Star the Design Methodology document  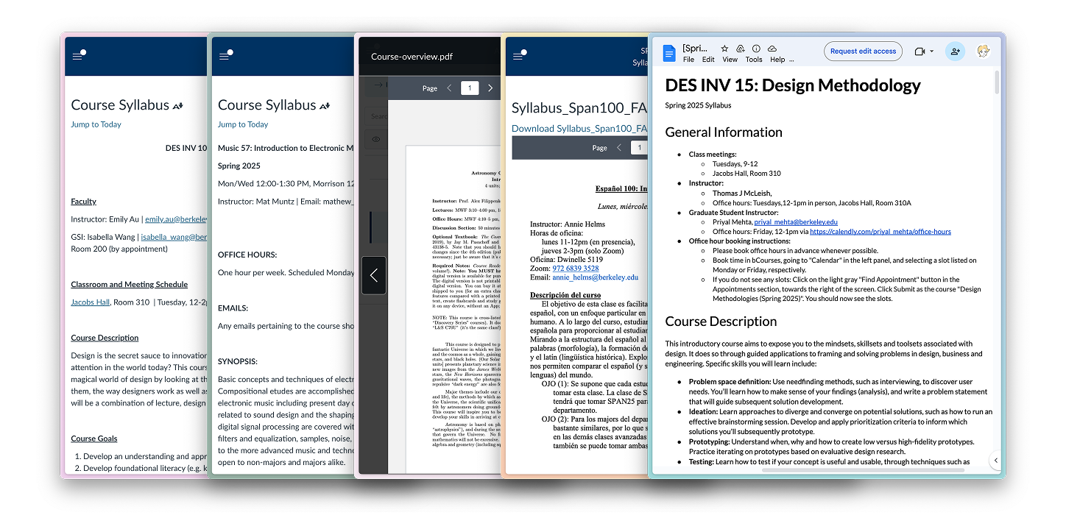(724, 47)
